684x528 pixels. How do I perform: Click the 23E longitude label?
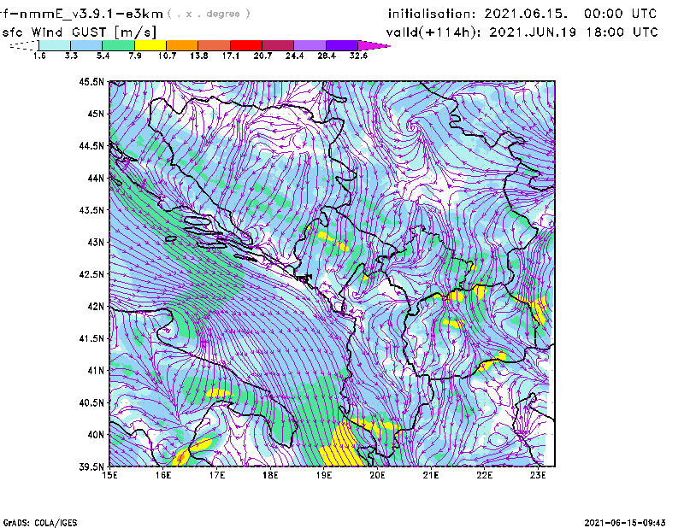(x=538, y=475)
